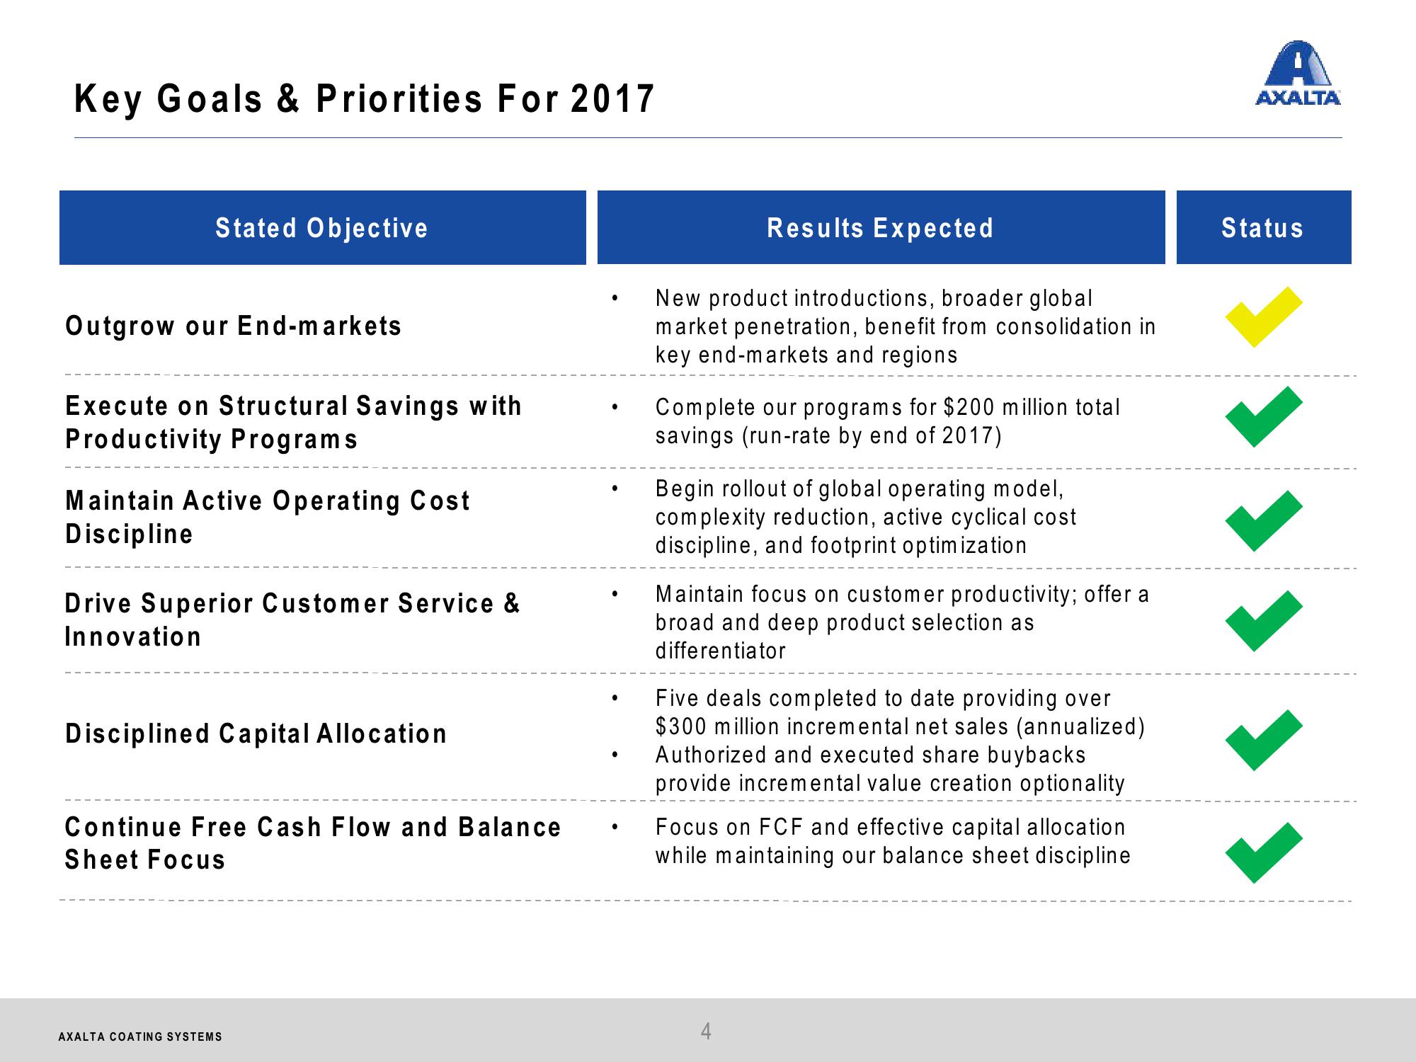Image resolution: width=1416 pixels, height=1062 pixels.
Task: Select the Results Expected column header
Action: pyautogui.click(x=881, y=227)
